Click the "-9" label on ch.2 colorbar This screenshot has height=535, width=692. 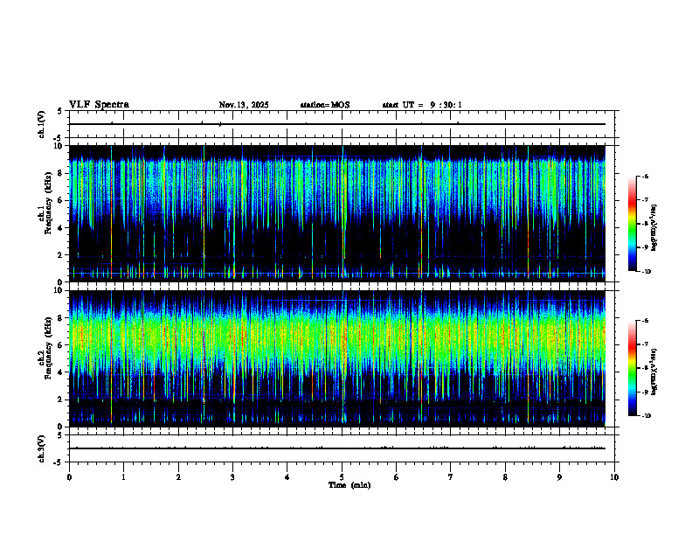pyautogui.click(x=645, y=392)
